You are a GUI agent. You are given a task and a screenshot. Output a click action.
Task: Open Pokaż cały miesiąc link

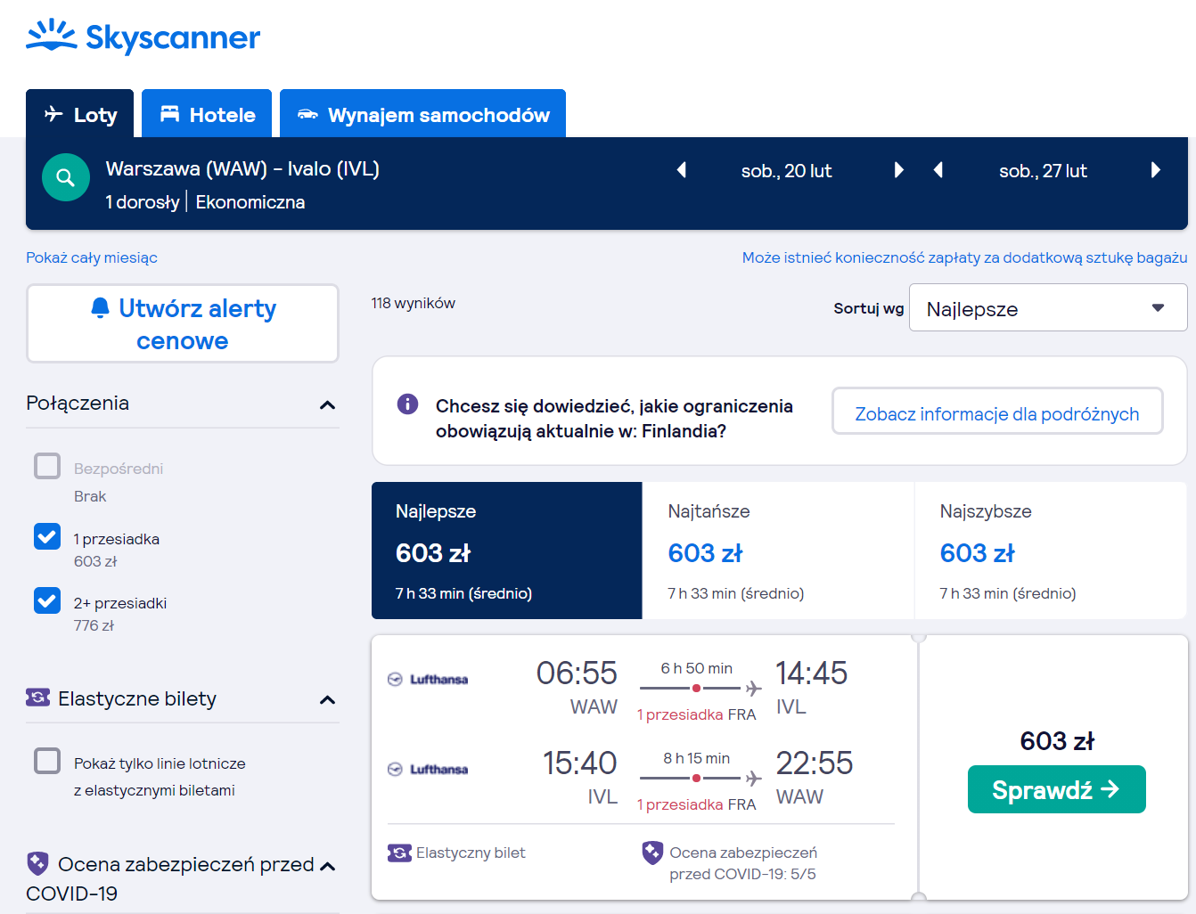click(x=92, y=257)
